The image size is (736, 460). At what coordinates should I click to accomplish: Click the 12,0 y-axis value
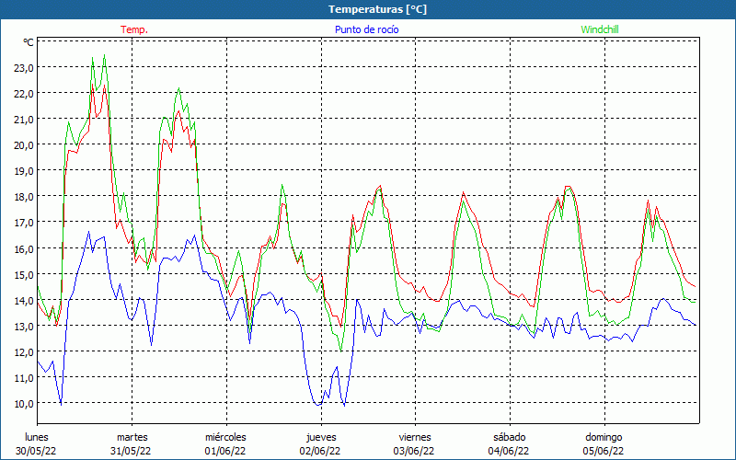point(24,352)
